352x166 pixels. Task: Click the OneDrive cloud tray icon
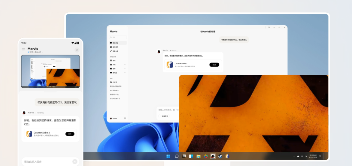298,156
